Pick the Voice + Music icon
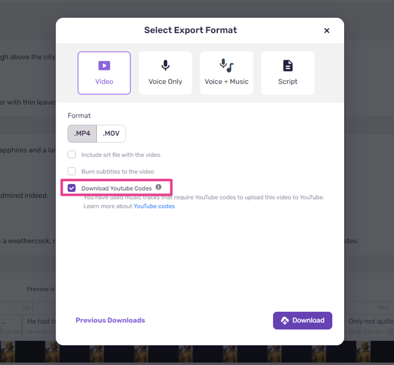 pos(226,65)
